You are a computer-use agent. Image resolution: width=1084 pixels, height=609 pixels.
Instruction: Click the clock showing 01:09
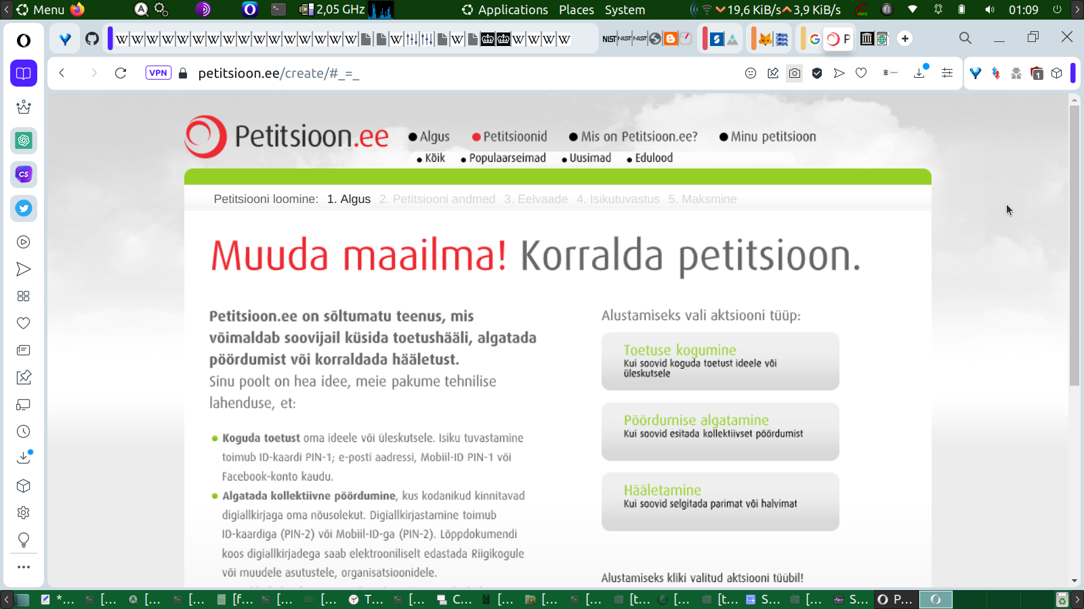click(x=1023, y=9)
